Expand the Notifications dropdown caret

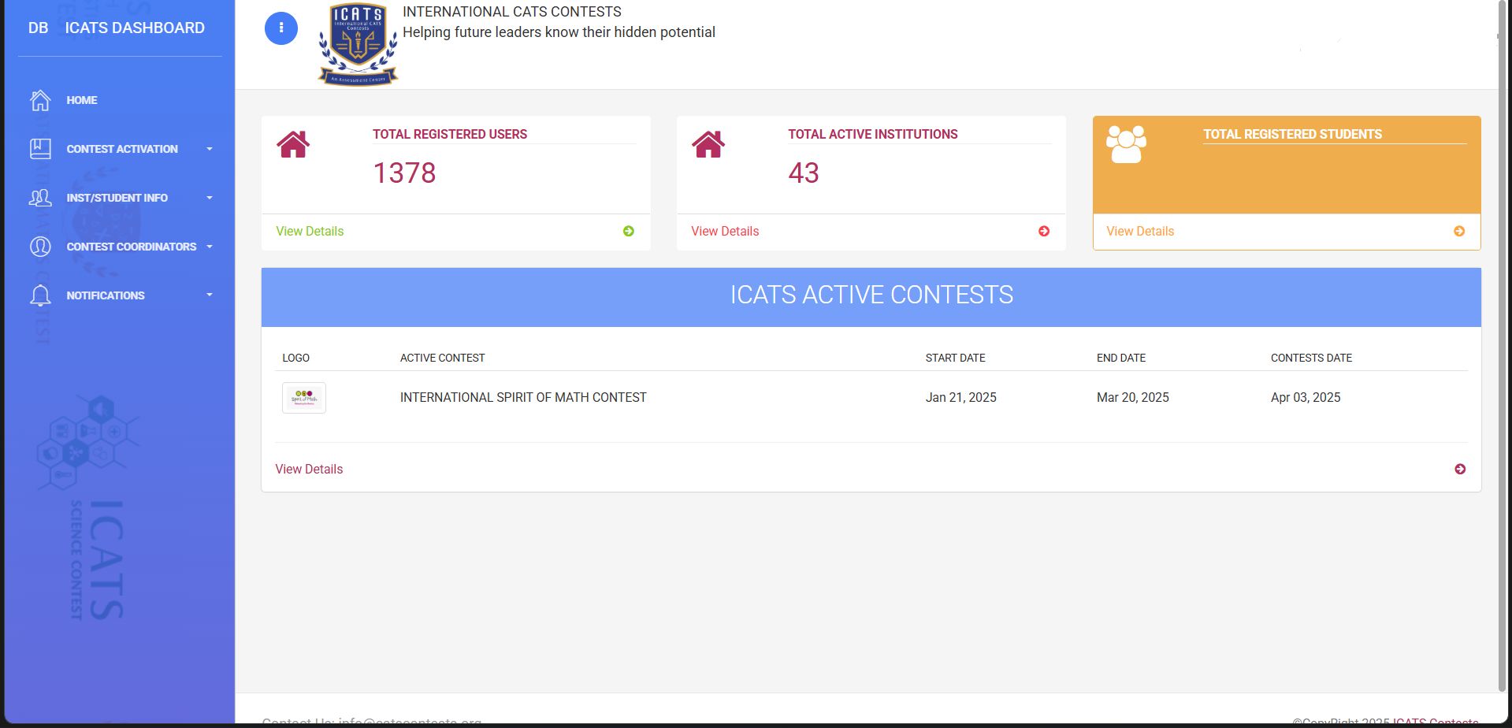[210, 295]
